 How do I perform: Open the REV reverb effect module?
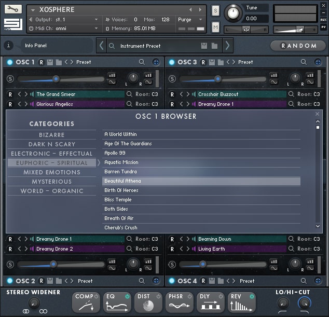[x=241, y=302]
